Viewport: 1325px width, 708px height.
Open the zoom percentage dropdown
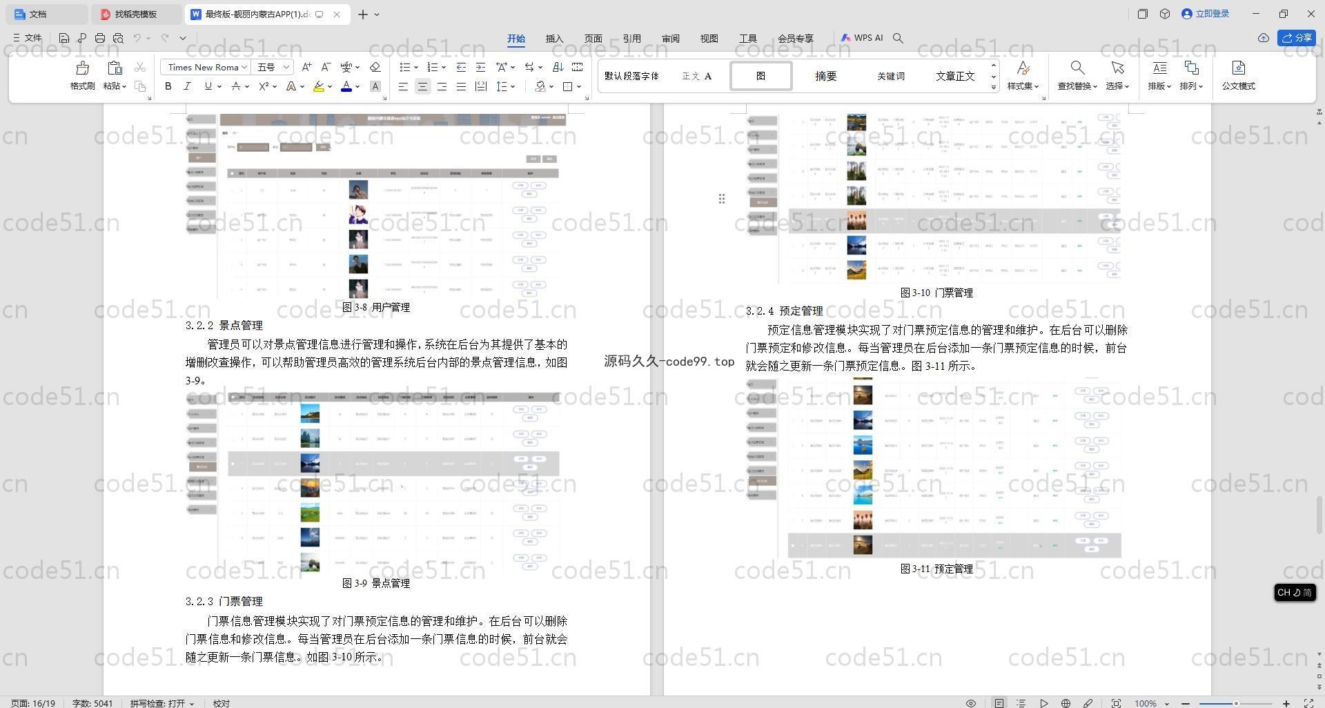(x=1167, y=703)
